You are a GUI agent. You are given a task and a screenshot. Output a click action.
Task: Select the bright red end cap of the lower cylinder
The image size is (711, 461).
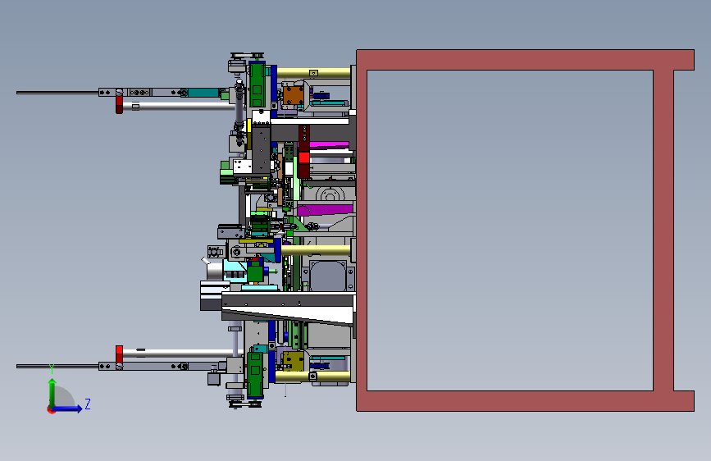click(x=119, y=354)
